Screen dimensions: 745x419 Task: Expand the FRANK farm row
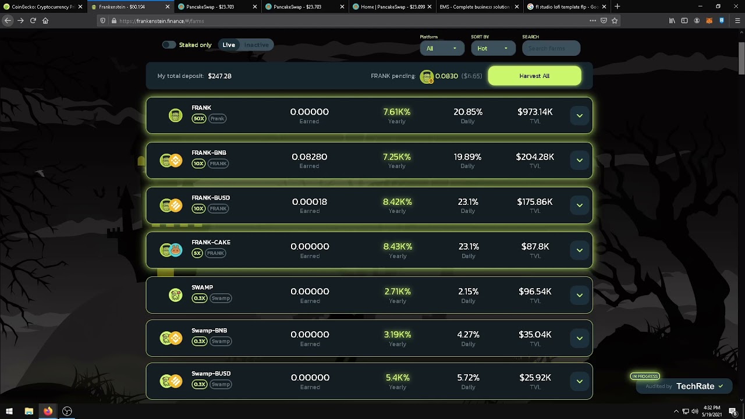580,115
